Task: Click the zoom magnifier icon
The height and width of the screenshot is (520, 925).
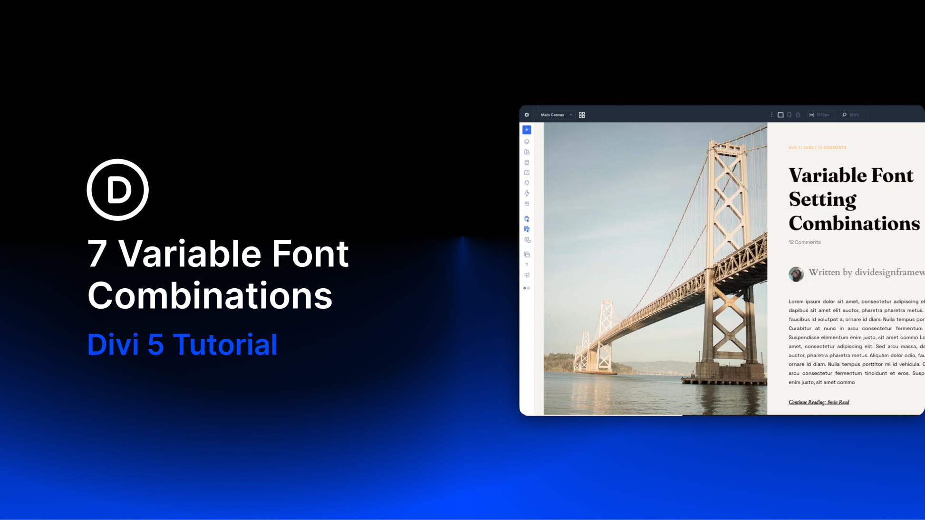Action: (844, 115)
